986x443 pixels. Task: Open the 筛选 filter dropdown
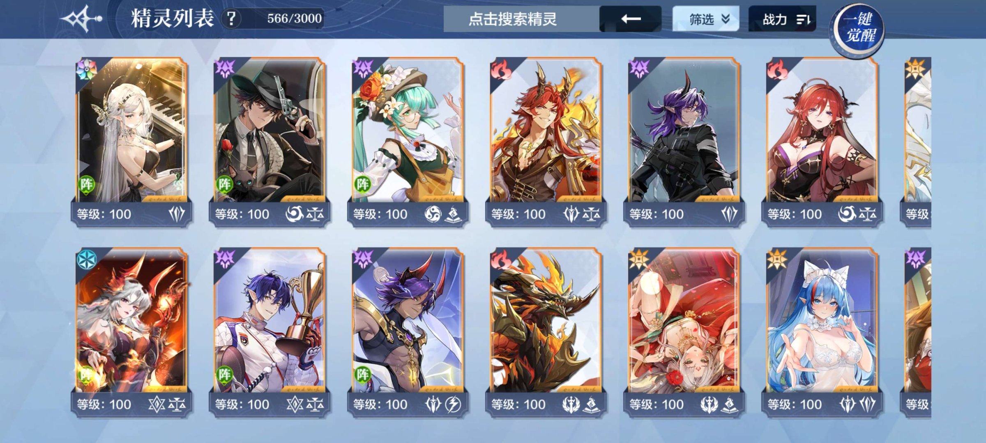pyautogui.click(x=705, y=19)
